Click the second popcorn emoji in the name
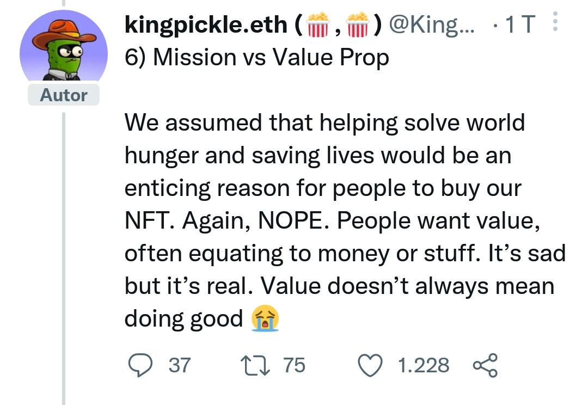 tap(358, 24)
